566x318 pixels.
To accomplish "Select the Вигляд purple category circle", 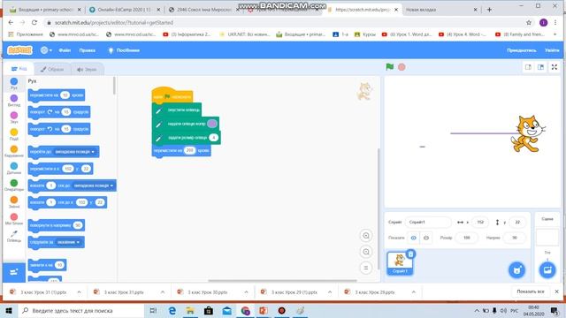I will [x=14, y=98].
